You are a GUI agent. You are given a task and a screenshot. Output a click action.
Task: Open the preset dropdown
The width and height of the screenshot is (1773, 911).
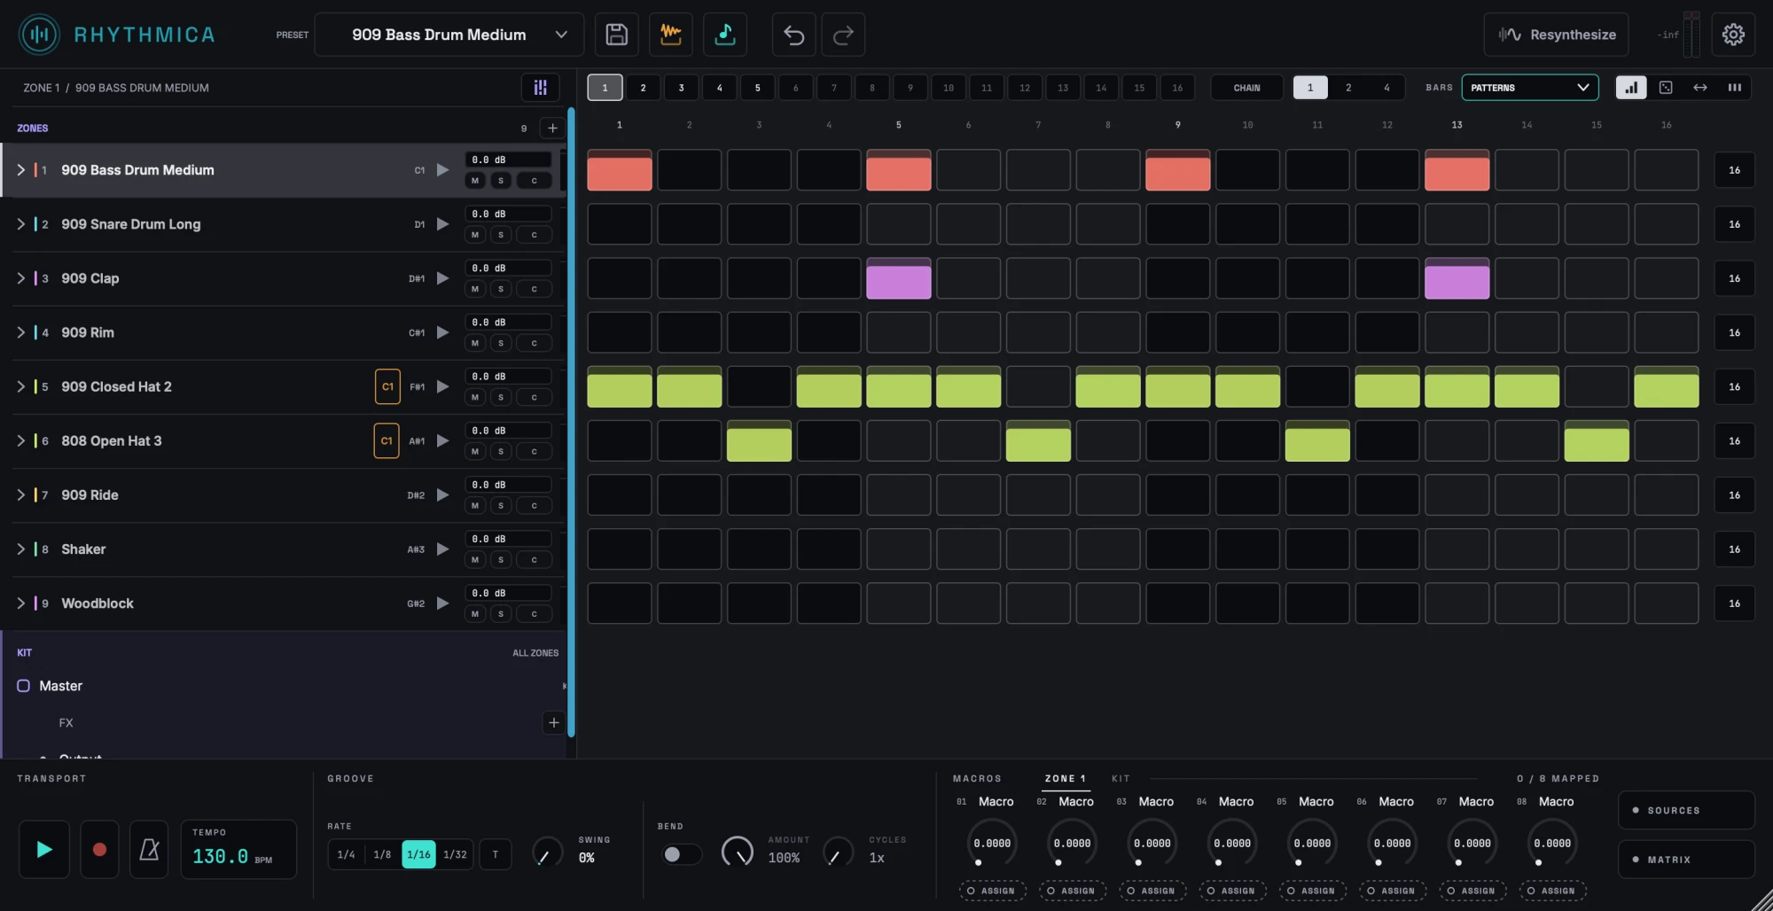[449, 35]
